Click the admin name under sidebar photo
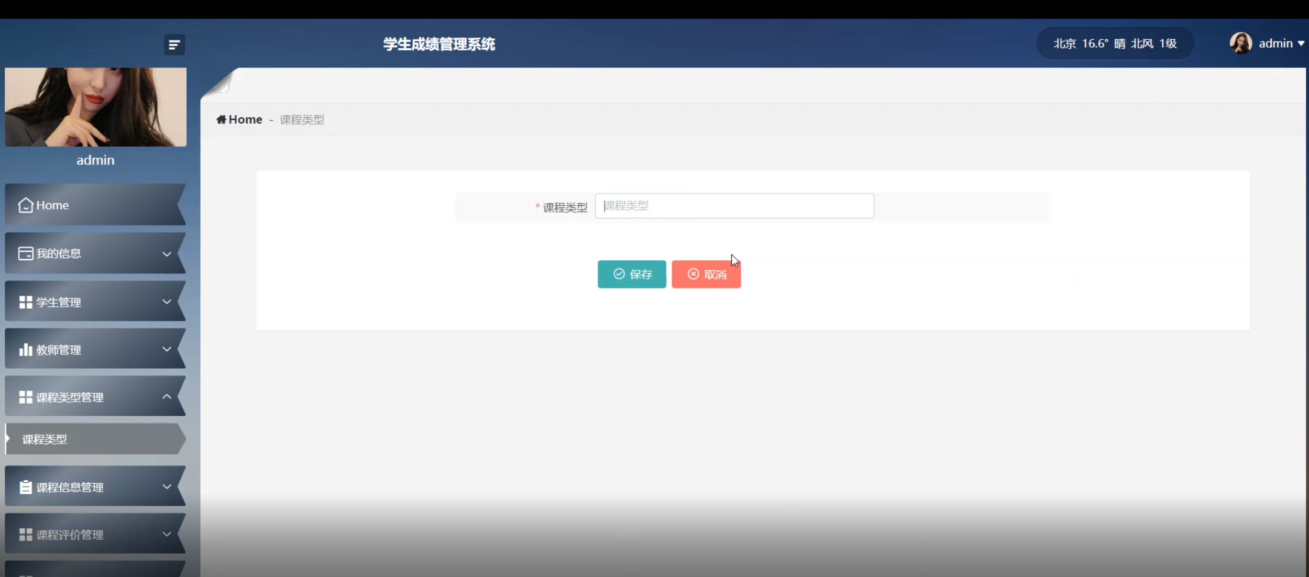This screenshot has height=577, width=1309. click(95, 160)
